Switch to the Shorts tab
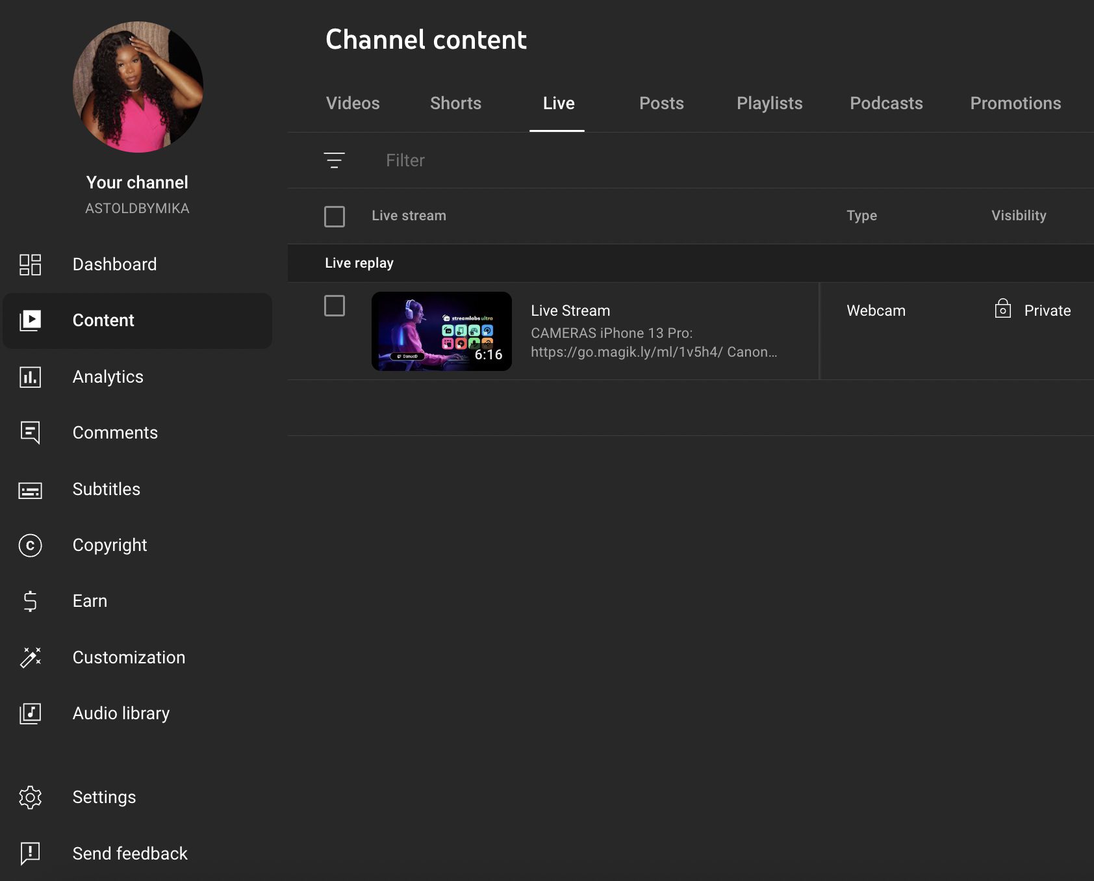Image resolution: width=1094 pixels, height=881 pixels. (455, 103)
